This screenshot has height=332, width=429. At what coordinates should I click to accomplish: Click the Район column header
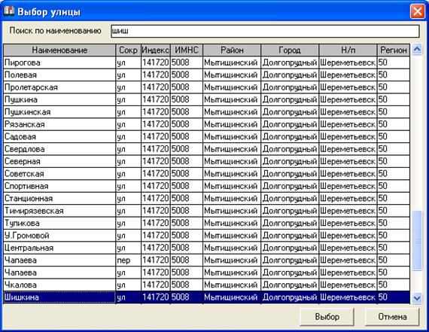coord(232,50)
